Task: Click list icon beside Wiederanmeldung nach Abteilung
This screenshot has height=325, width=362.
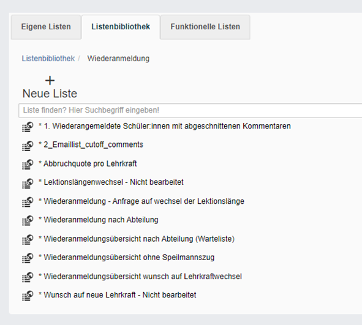Action: click(28, 220)
